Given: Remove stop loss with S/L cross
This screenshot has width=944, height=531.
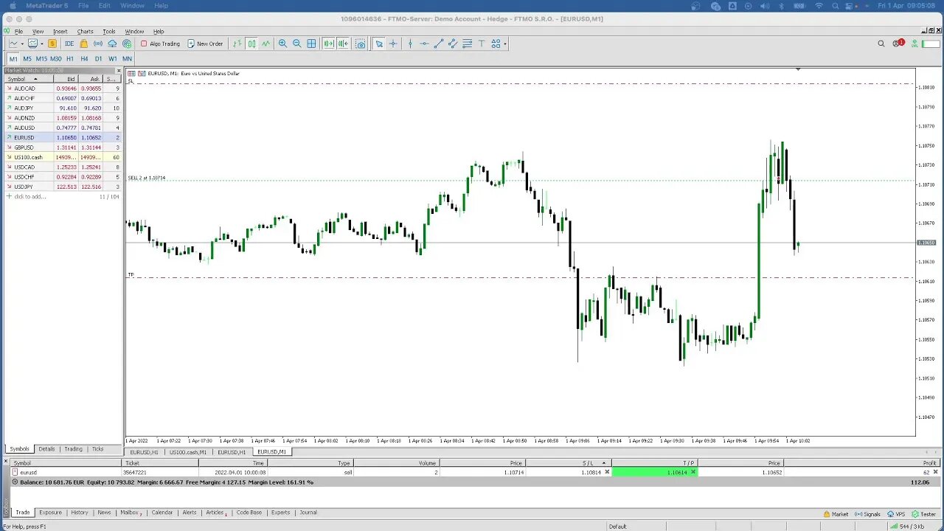Looking at the screenshot, I should 607,472.
